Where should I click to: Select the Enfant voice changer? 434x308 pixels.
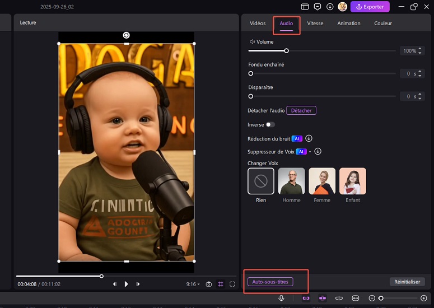point(353,181)
